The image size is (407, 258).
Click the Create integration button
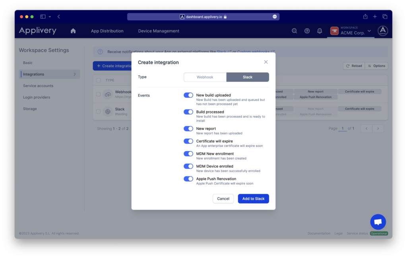click(x=112, y=66)
